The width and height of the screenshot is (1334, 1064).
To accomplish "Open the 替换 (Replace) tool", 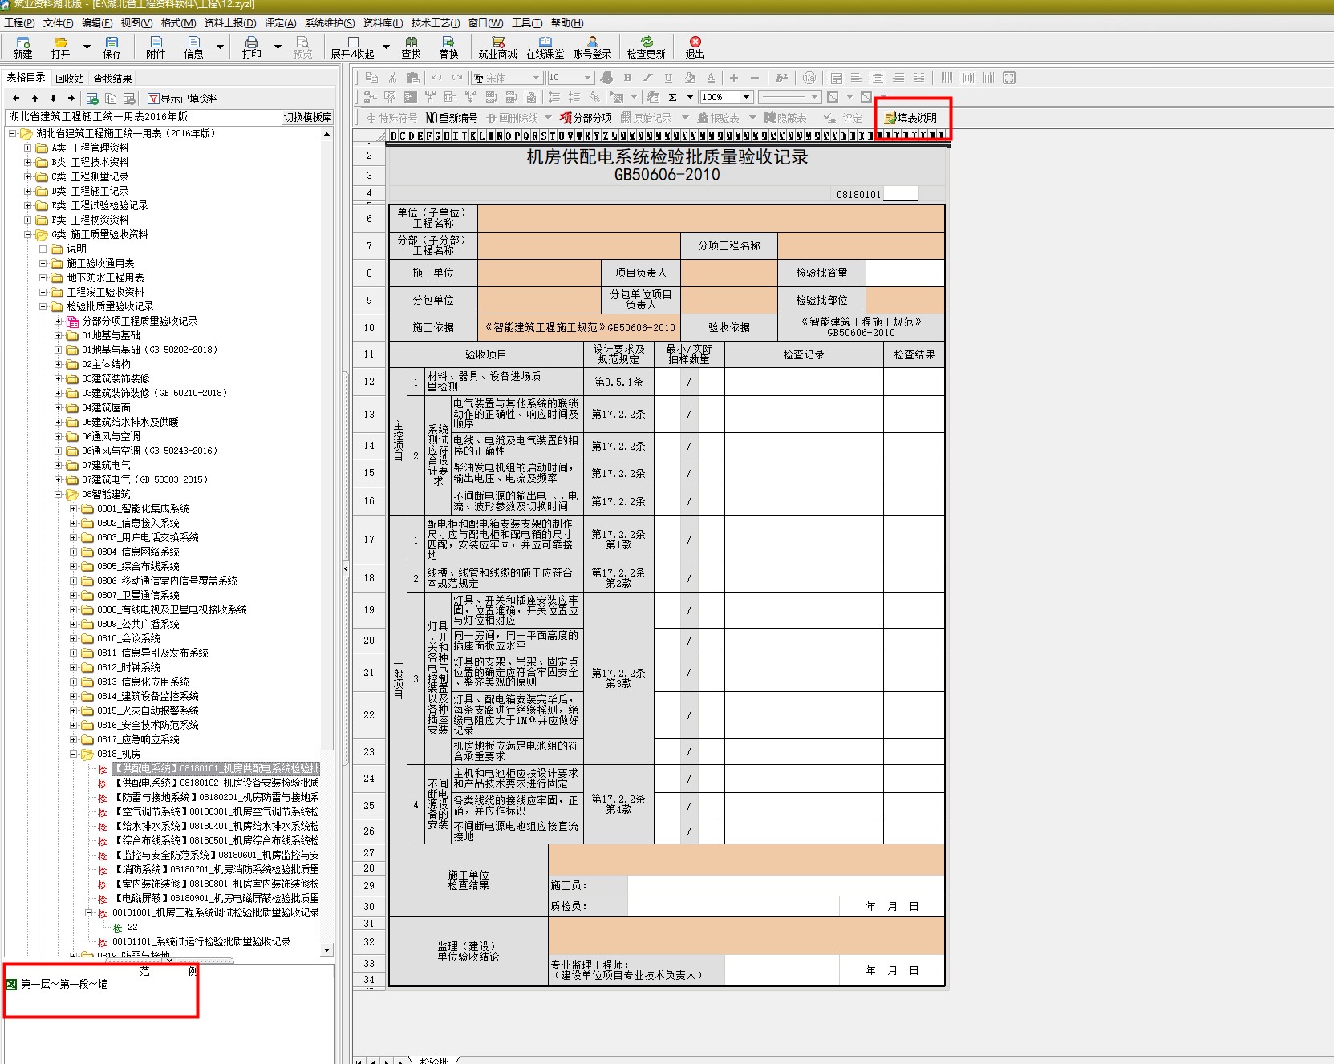I will coord(448,47).
